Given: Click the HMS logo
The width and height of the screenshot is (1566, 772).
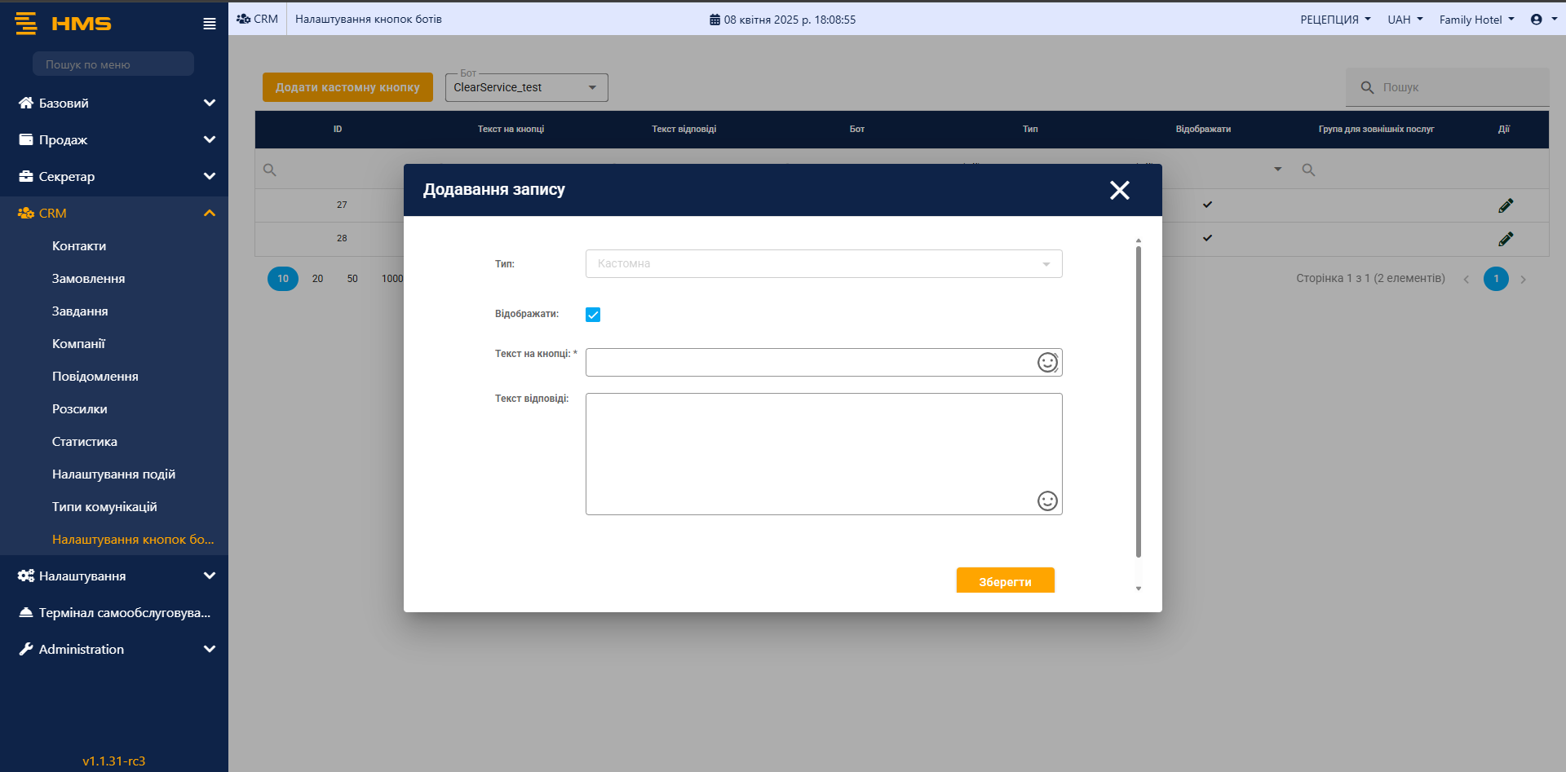Looking at the screenshot, I should click(x=64, y=24).
